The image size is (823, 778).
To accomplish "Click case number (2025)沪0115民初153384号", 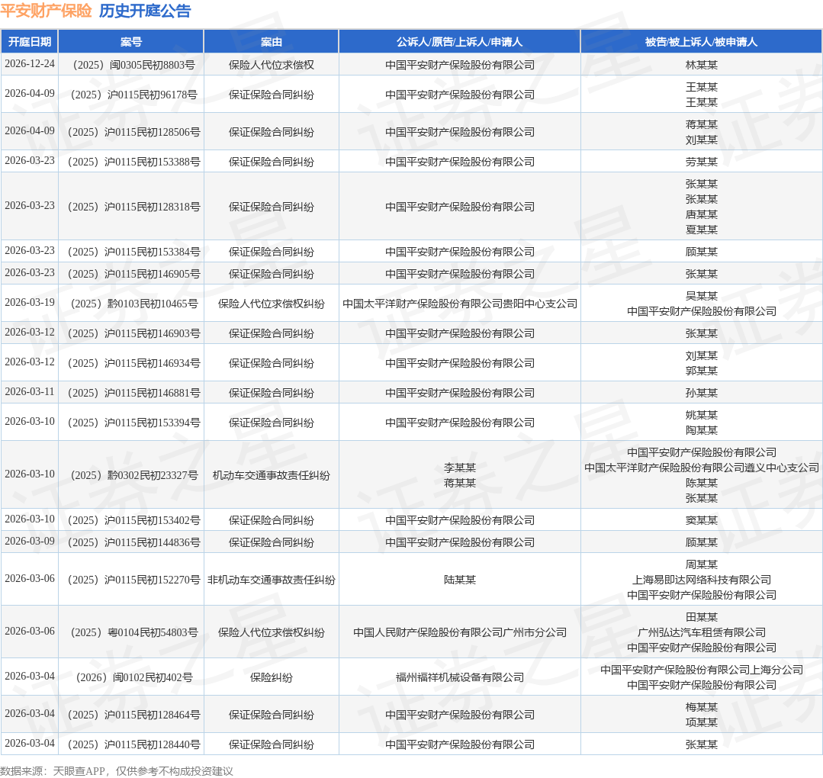I will (130, 252).
